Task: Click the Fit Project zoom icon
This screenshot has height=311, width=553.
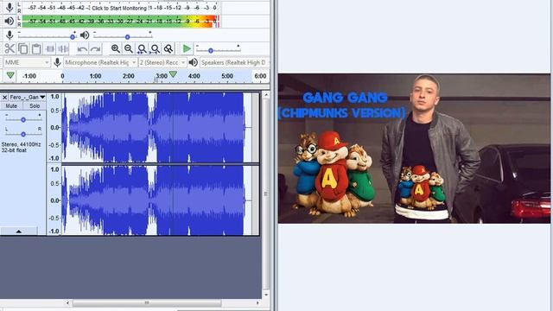Action: (156, 48)
